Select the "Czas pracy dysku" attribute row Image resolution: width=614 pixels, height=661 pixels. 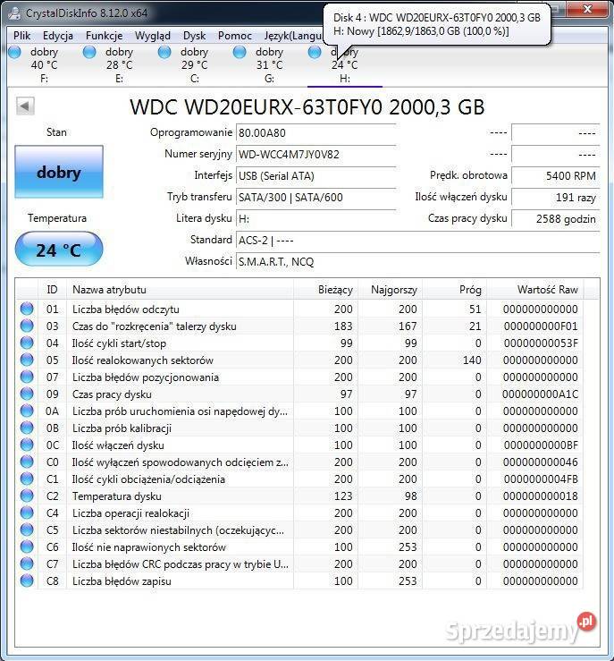[179, 394]
